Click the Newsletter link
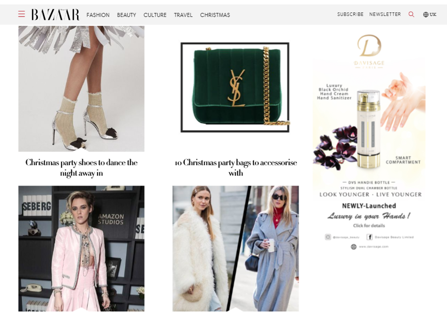447x330 pixels. pos(385,14)
